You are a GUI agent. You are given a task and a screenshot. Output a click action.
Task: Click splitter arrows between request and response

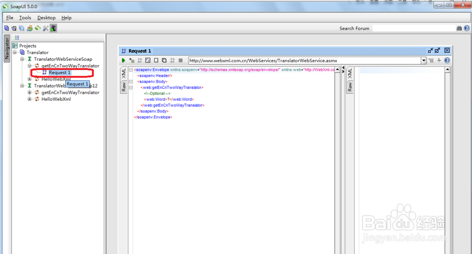click(343, 70)
